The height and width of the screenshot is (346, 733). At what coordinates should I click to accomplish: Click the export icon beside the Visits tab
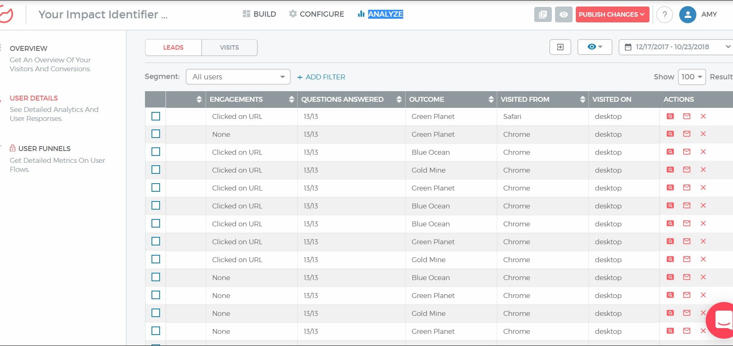click(560, 47)
